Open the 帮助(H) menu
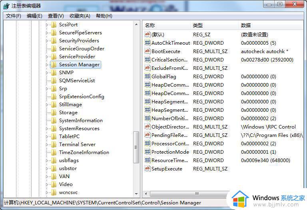 (104, 16)
